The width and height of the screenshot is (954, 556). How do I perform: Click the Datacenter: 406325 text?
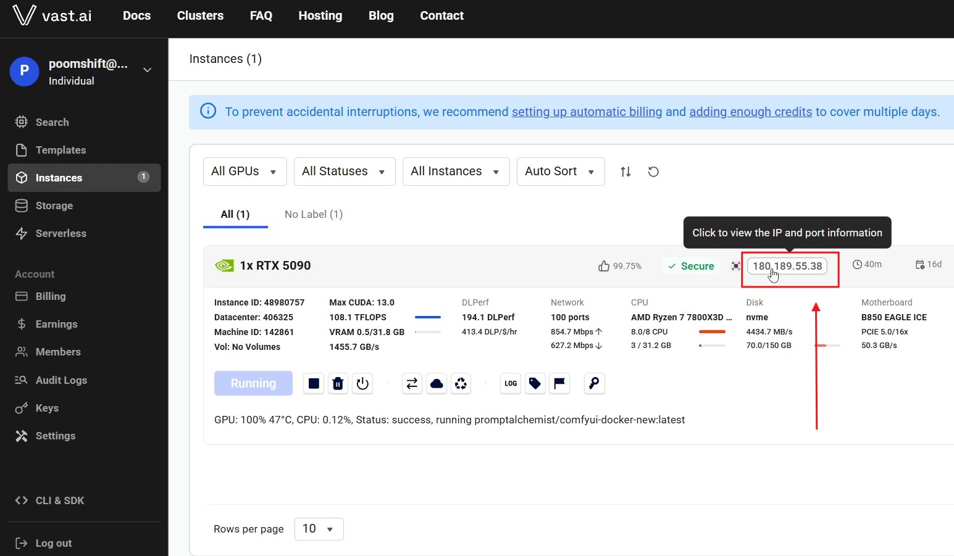[254, 317]
